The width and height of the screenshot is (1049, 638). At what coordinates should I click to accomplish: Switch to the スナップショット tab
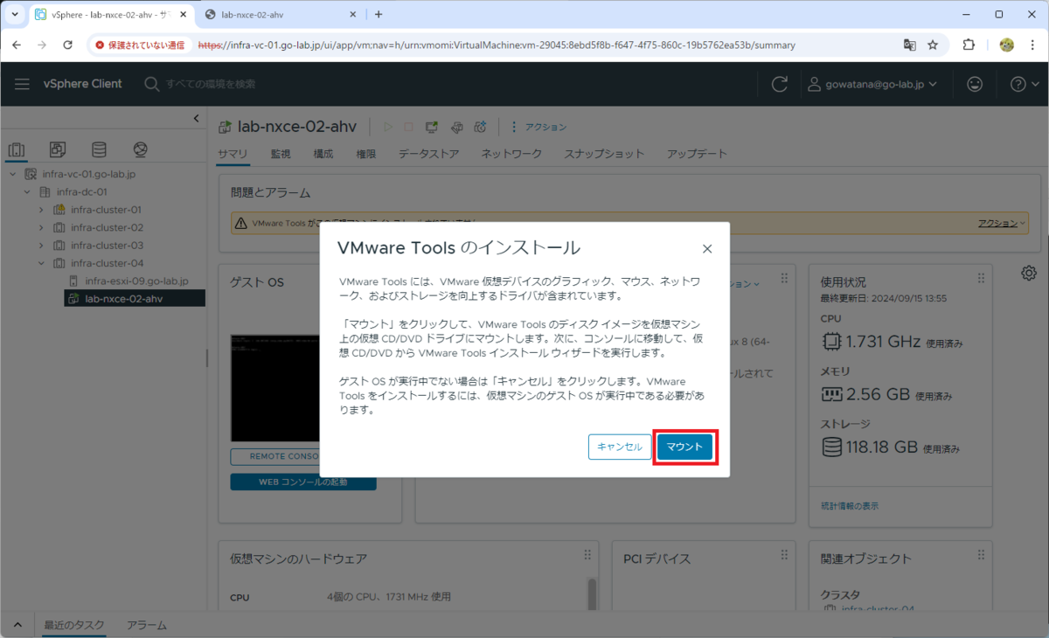604,154
